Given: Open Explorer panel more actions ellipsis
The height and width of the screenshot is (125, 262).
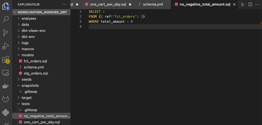Looking at the screenshot, I should pos(64,4).
